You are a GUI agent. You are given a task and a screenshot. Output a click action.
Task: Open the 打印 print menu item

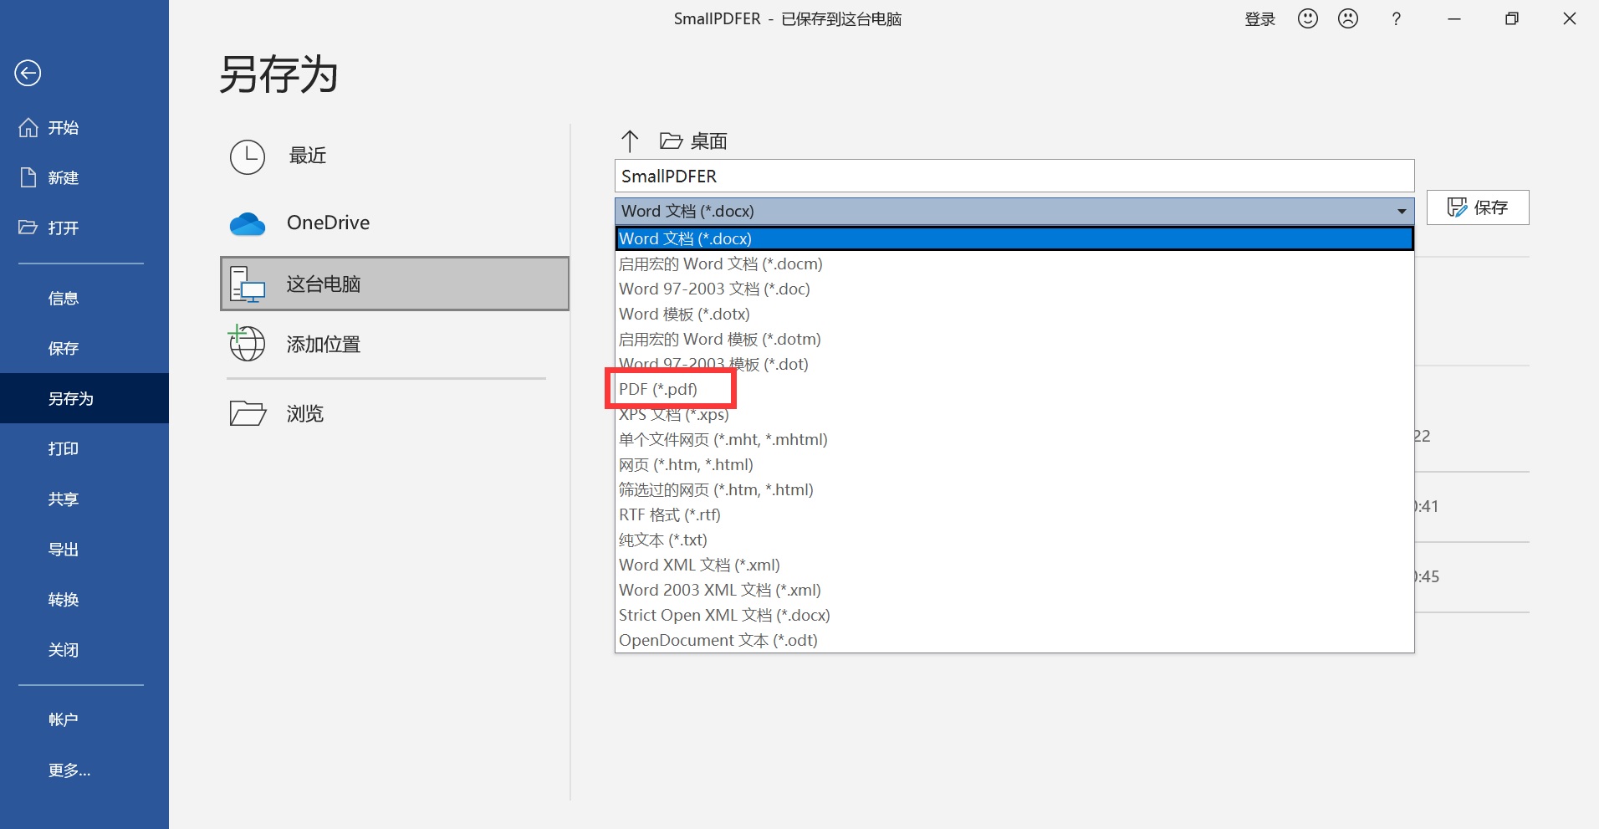point(64,449)
